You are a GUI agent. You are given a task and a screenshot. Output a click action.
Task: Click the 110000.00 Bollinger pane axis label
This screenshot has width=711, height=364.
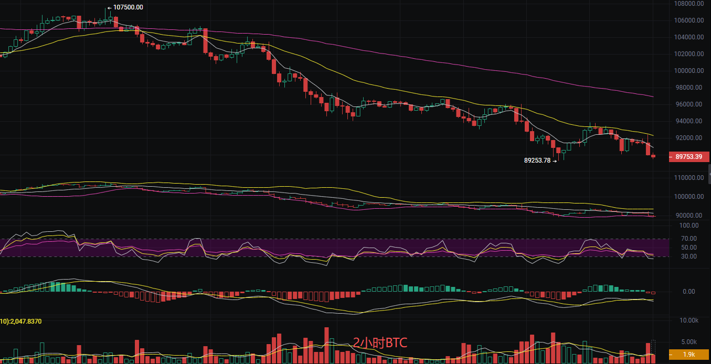click(x=688, y=178)
